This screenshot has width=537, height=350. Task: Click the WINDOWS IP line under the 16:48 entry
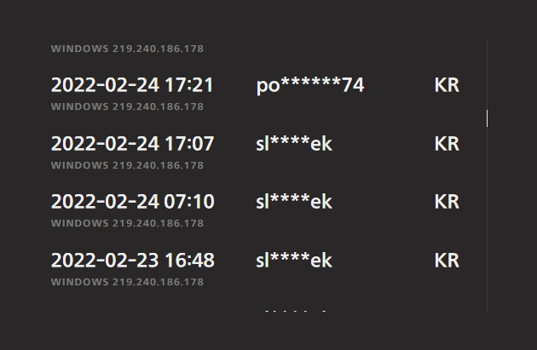pyautogui.click(x=127, y=282)
